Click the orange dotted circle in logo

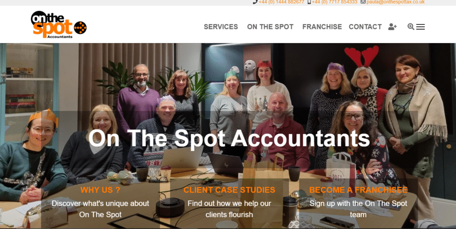(x=80, y=28)
